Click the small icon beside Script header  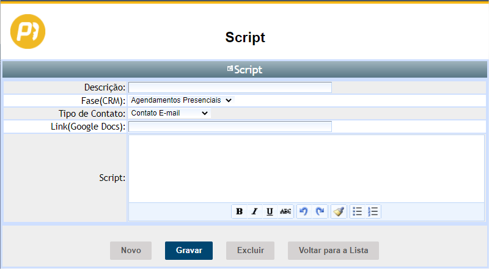230,69
